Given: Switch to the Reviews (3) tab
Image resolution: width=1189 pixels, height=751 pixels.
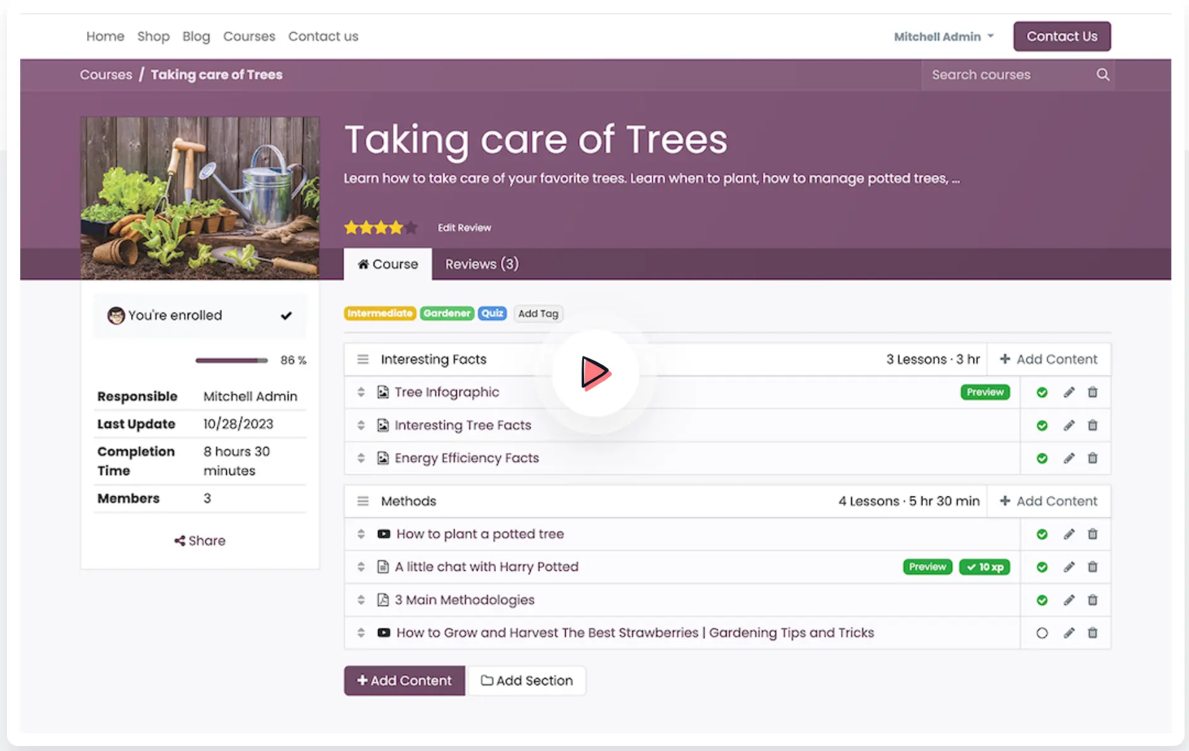Looking at the screenshot, I should [x=482, y=264].
